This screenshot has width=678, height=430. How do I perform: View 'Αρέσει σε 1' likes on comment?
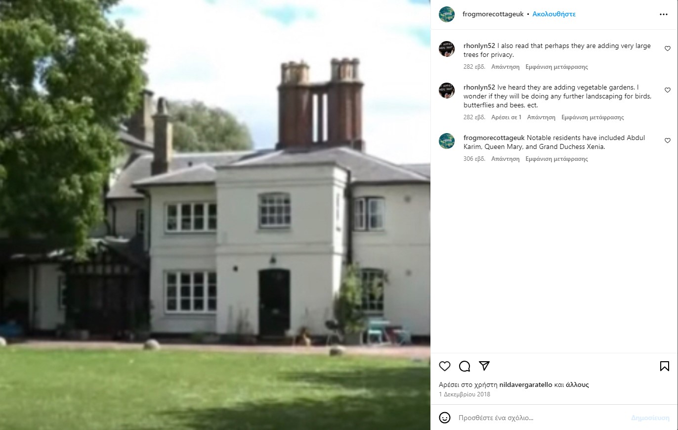point(506,117)
